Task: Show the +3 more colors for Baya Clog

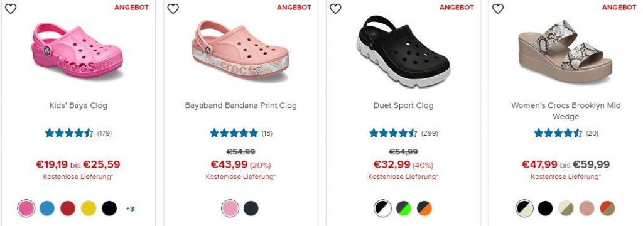Action: 130,209
